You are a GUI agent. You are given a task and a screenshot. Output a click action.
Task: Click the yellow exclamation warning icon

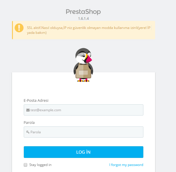coord(19,28)
